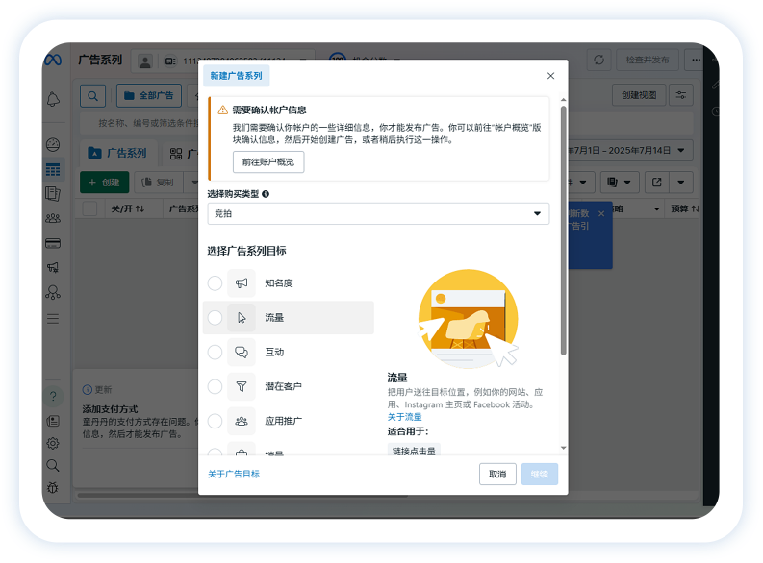Click the 前往账户概览 button

(268, 162)
